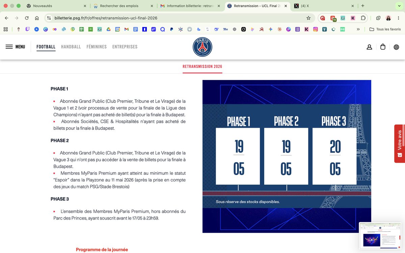Open the Venmo V bookmark
This screenshot has height=253, width=405.
(324, 29)
